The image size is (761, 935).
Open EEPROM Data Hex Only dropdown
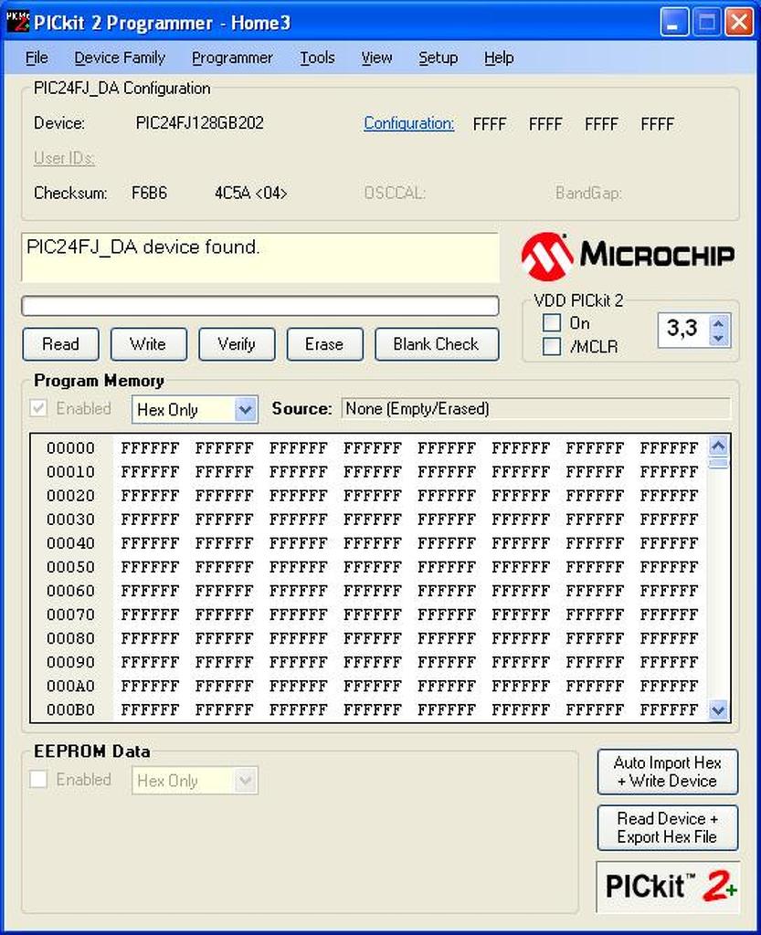(245, 781)
